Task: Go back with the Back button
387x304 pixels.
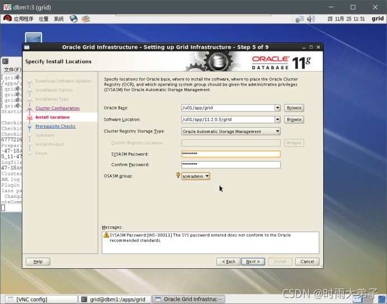Action: pyautogui.click(x=229, y=262)
